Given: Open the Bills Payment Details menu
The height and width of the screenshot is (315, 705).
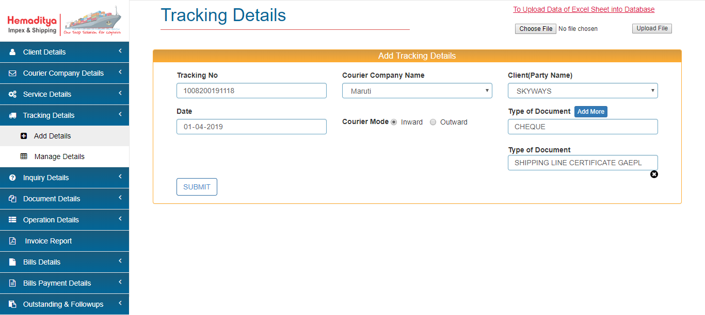Looking at the screenshot, I should (x=57, y=283).
